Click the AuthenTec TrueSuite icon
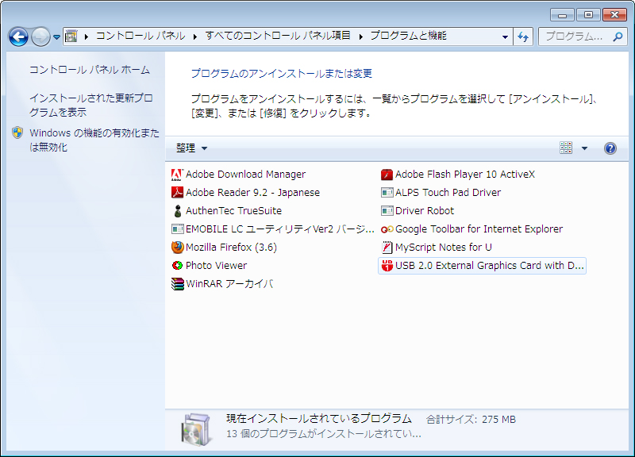This screenshot has height=457, width=635. click(177, 211)
